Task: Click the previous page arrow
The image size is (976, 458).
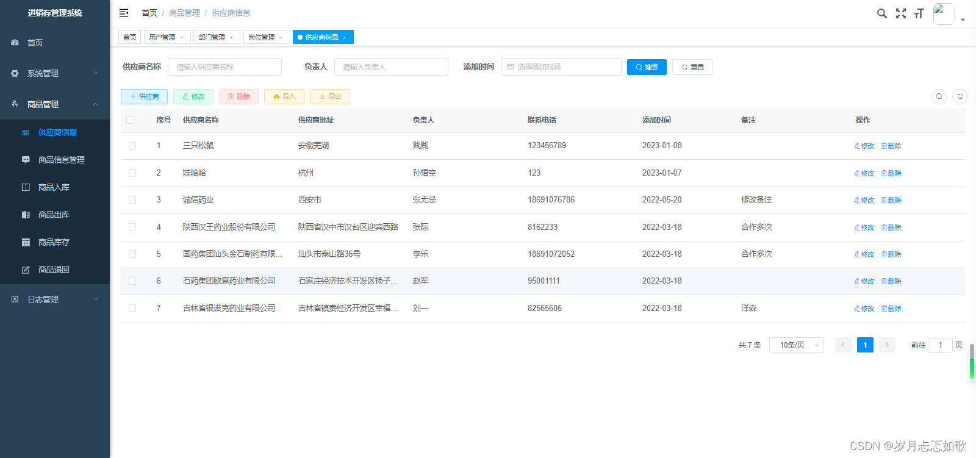Action: click(x=843, y=345)
